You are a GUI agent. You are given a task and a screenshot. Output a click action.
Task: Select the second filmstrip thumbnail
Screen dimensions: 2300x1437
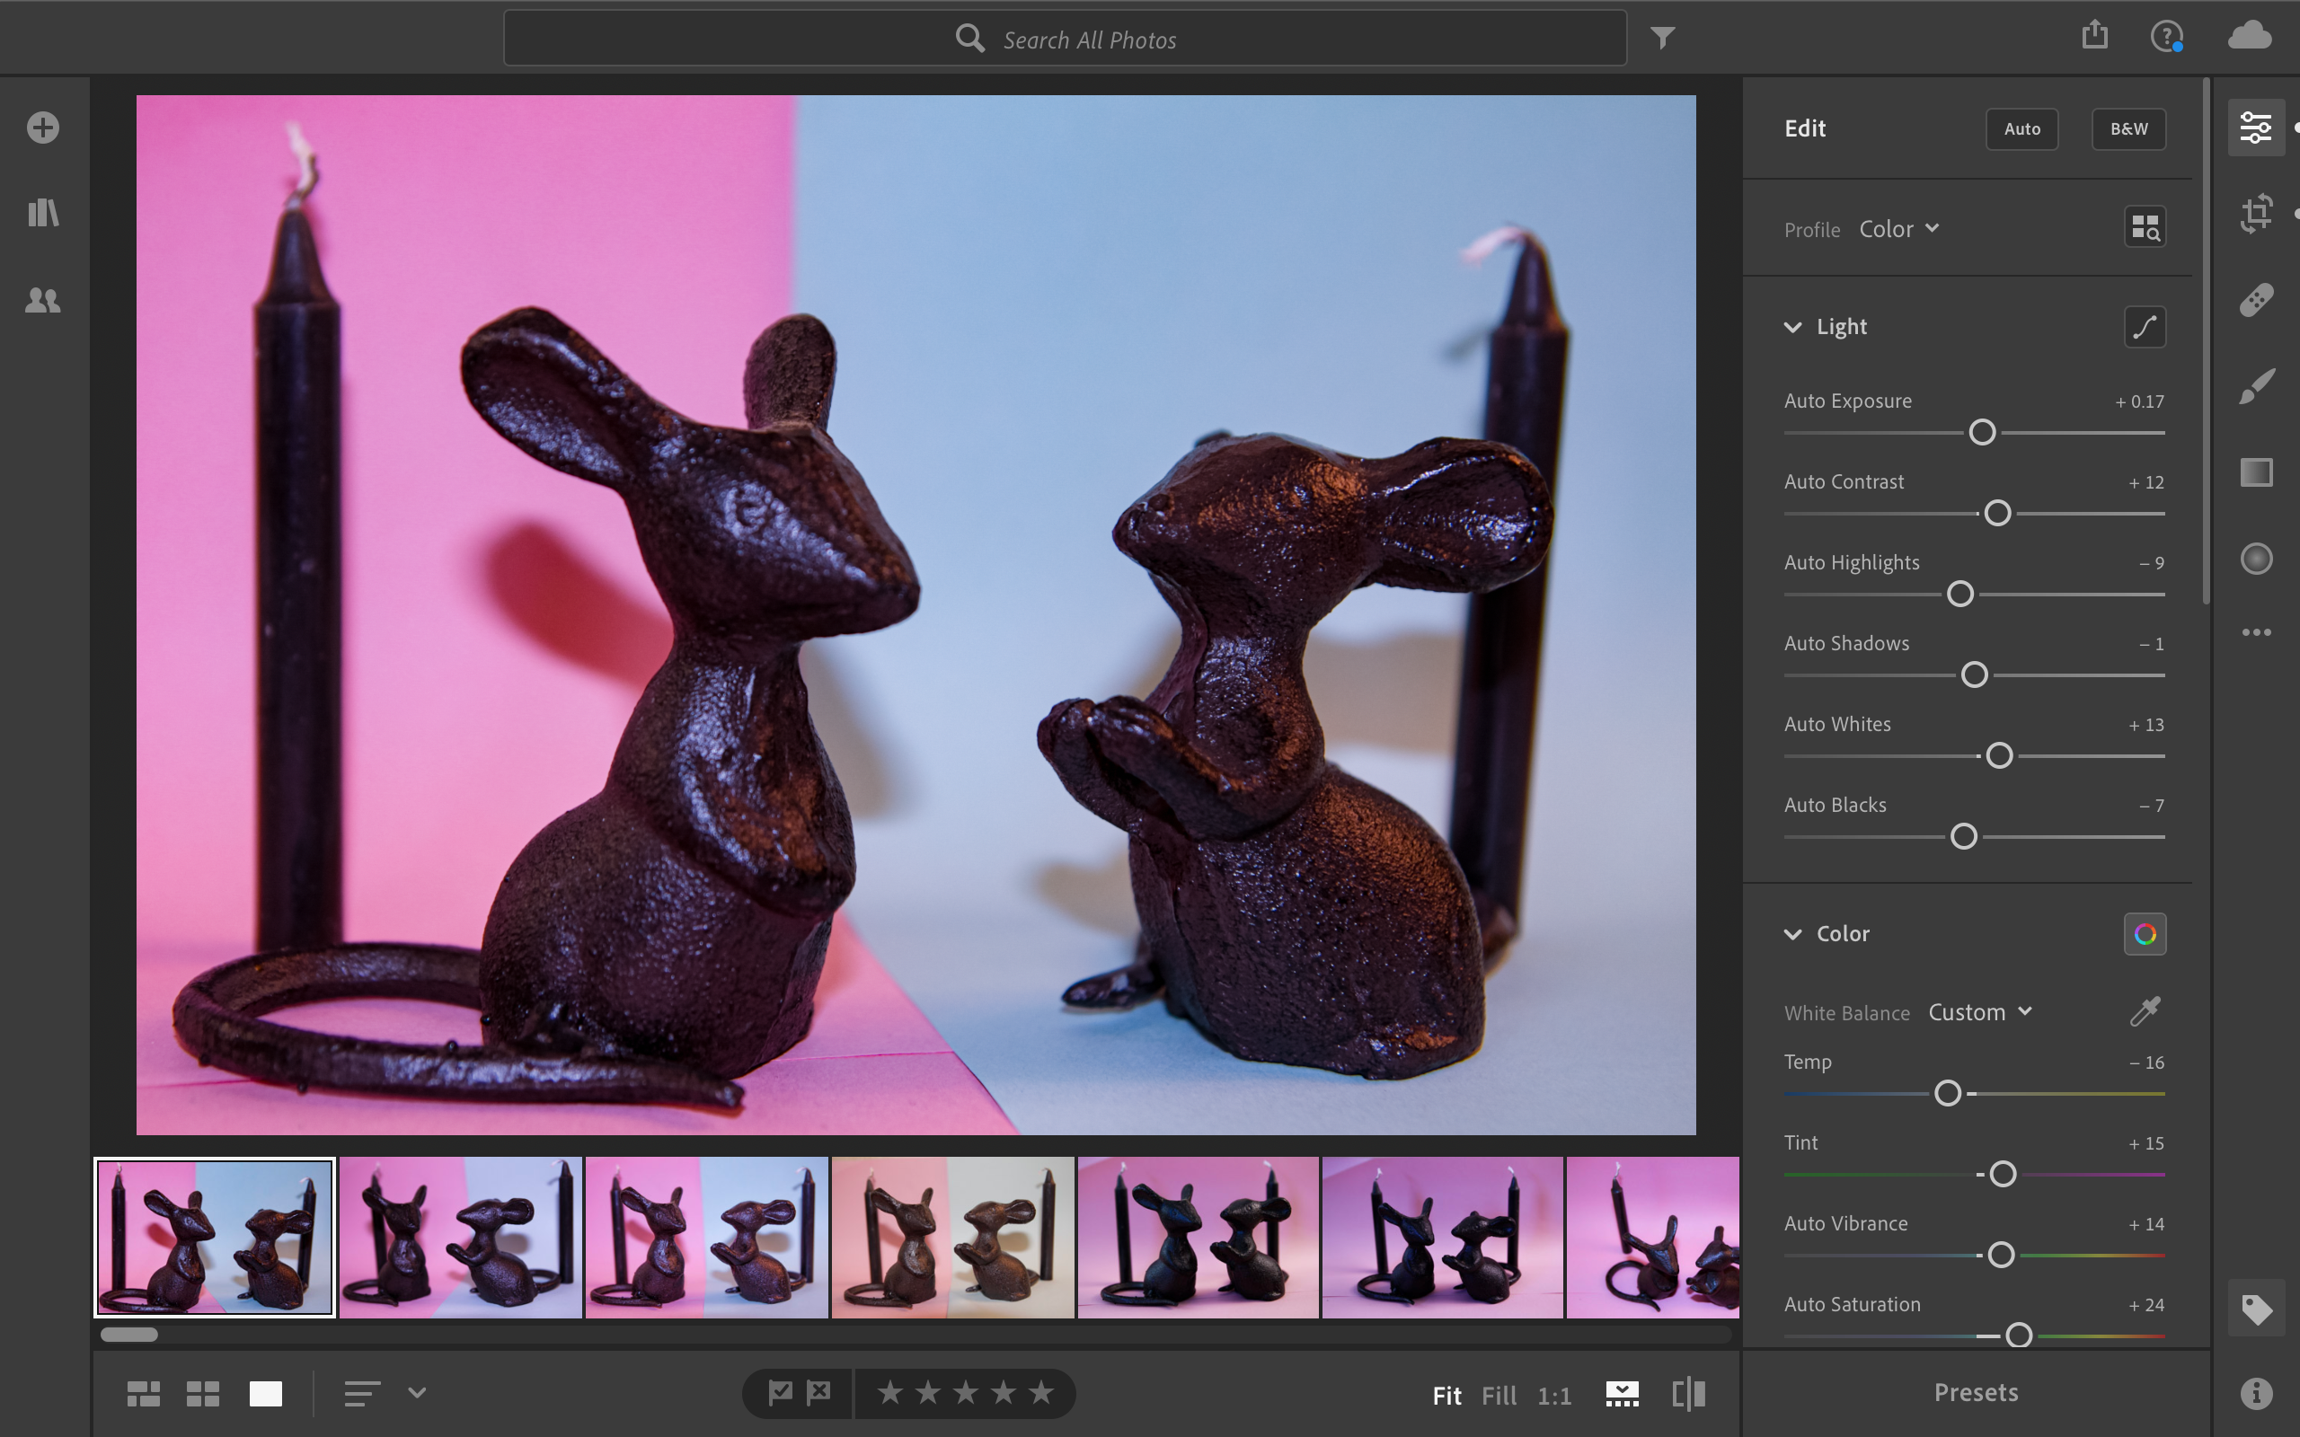pos(460,1238)
